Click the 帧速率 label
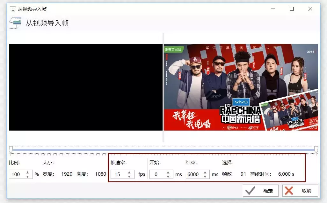Screen dimensions: 327x203 coord(119,162)
